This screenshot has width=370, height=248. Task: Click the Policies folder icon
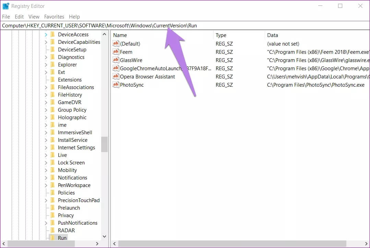point(52,193)
